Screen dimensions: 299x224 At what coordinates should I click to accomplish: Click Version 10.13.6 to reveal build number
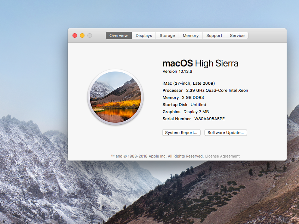point(177,71)
